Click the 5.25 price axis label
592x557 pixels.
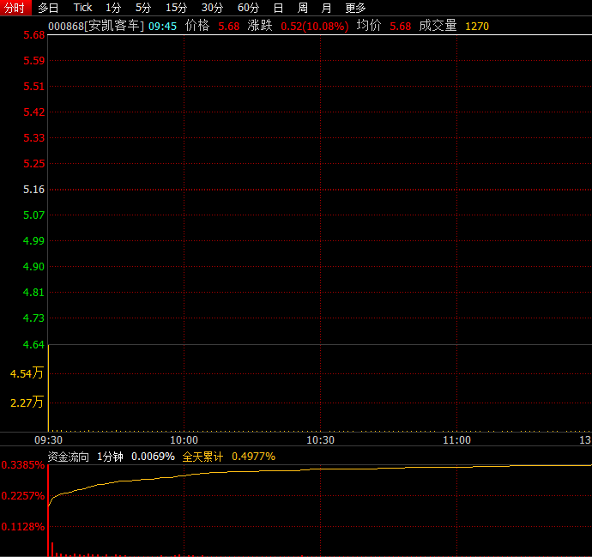pyautogui.click(x=34, y=164)
